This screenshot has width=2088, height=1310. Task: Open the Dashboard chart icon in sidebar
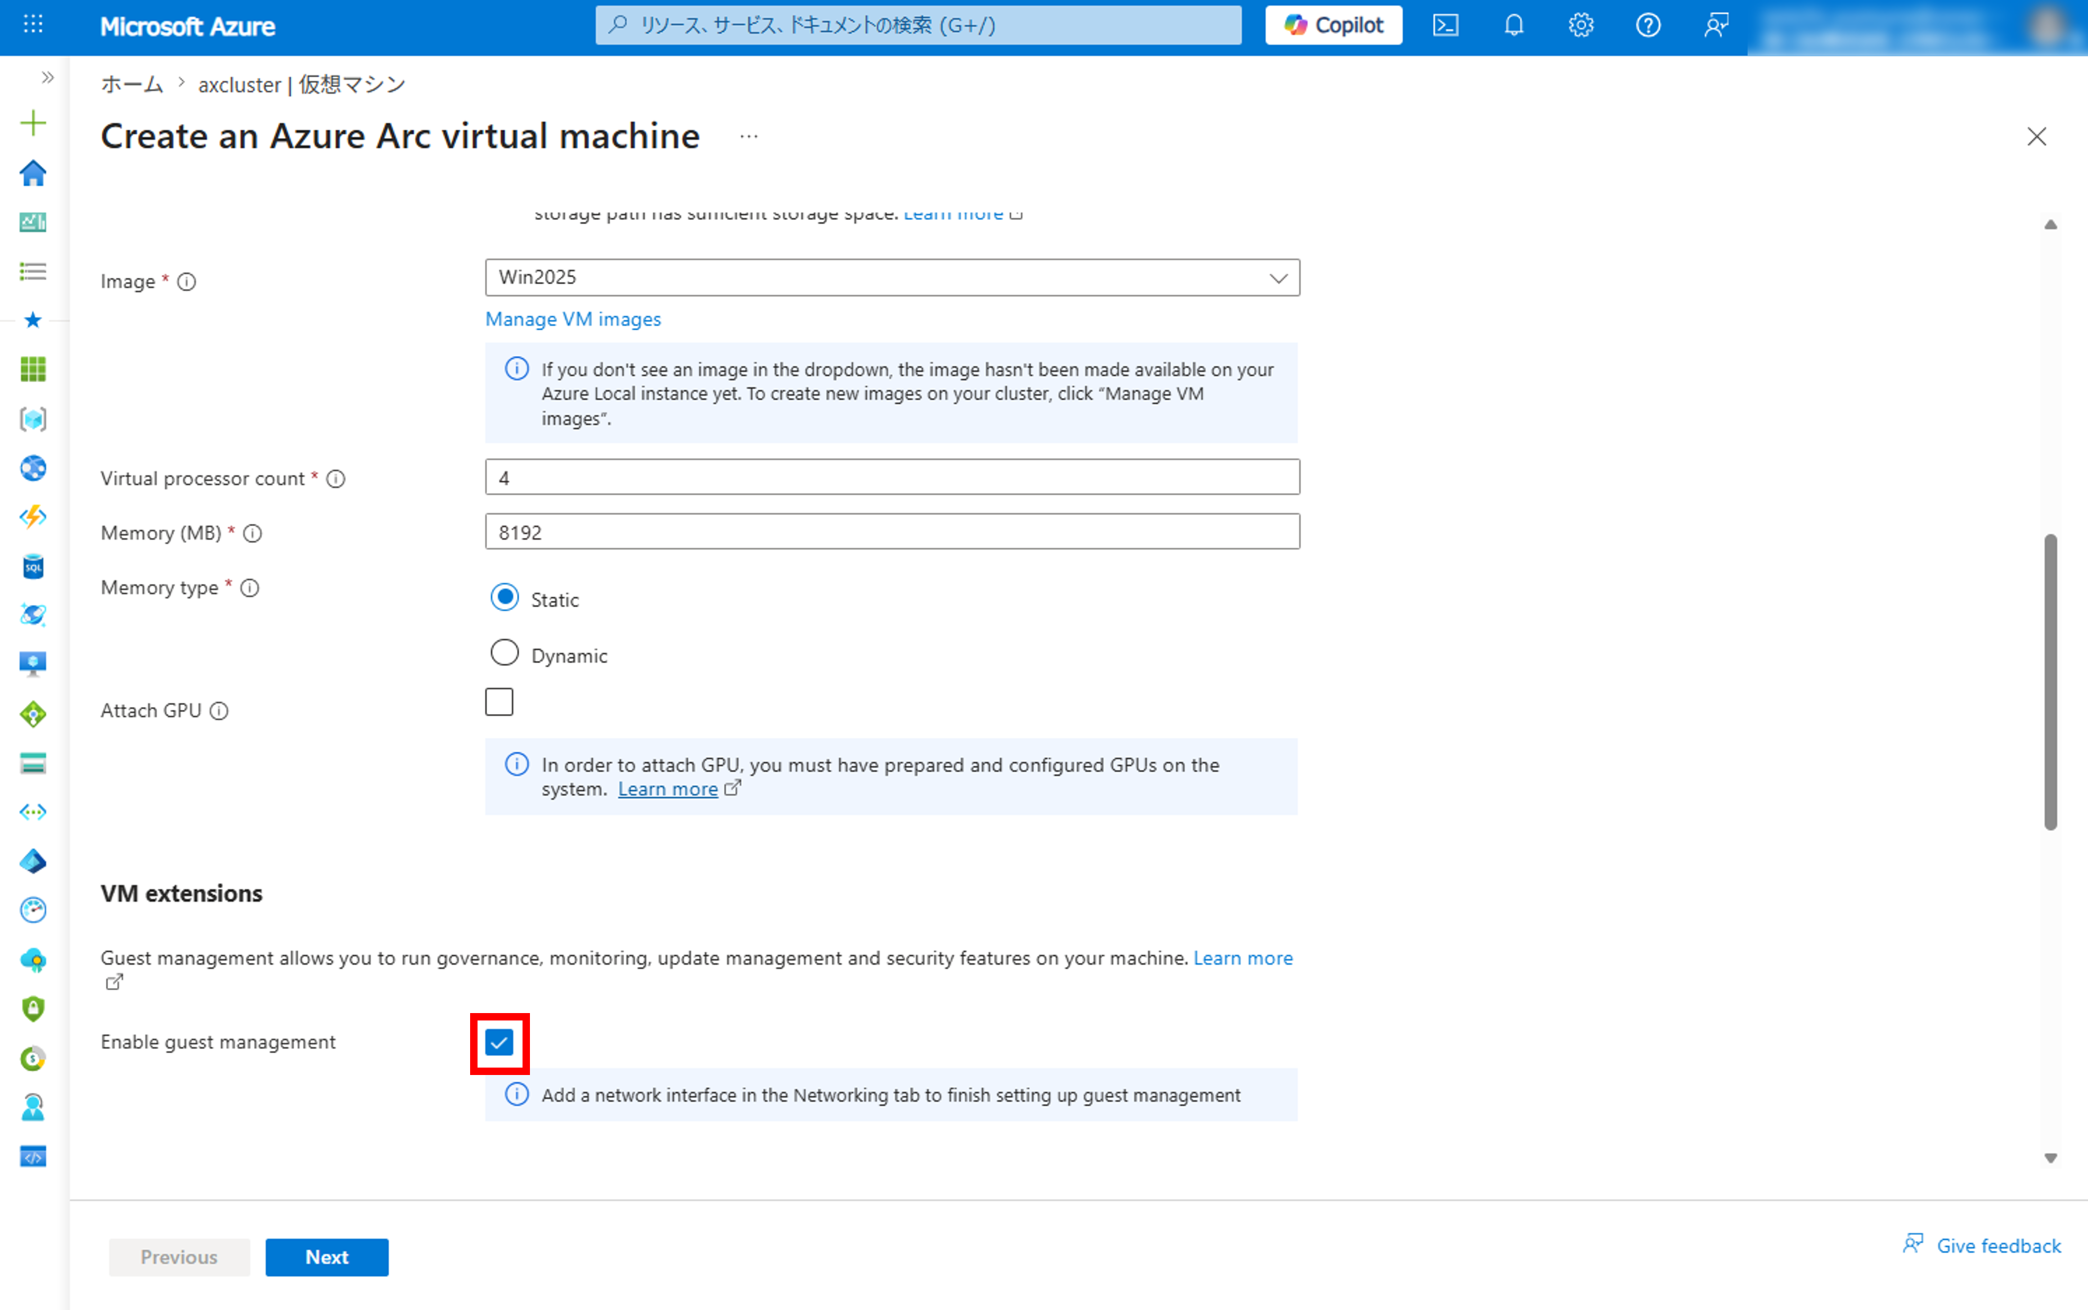pyautogui.click(x=33, y=222)
